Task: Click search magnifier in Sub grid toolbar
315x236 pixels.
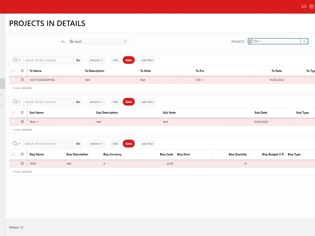Action: pyautogui.click(x=17, y=102)
